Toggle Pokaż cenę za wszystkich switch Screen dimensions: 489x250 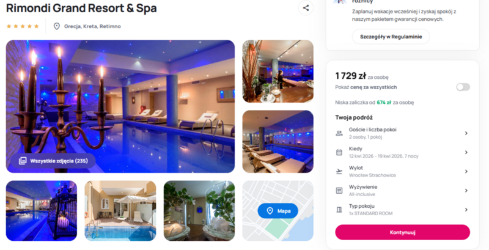click(463, 87)
